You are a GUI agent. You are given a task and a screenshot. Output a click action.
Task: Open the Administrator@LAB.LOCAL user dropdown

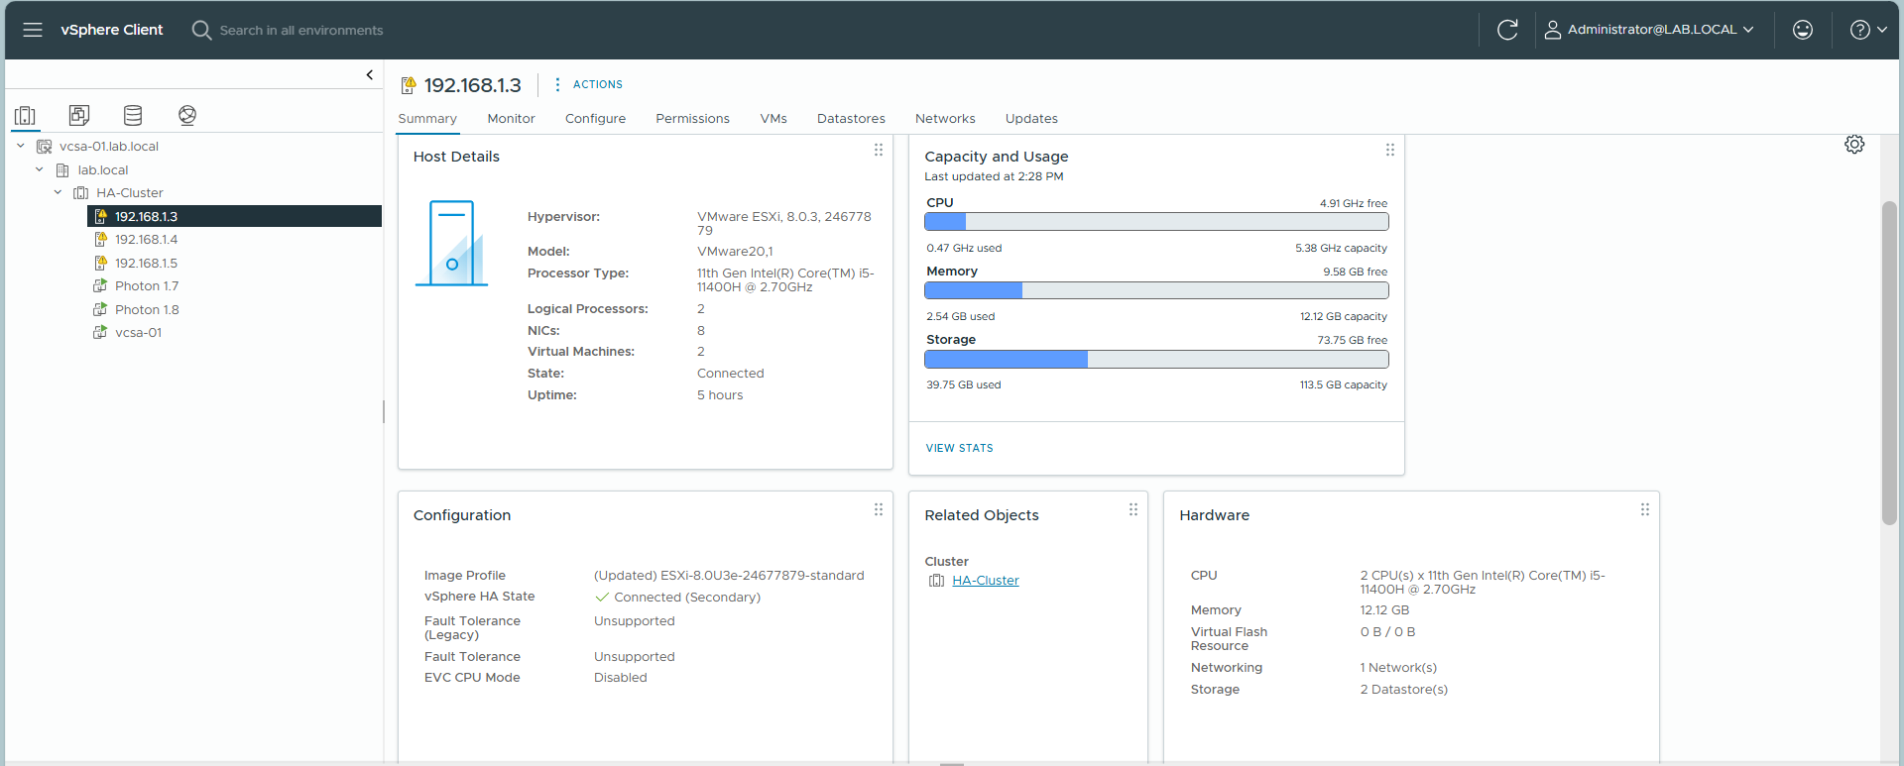[x=1650, y=30]
